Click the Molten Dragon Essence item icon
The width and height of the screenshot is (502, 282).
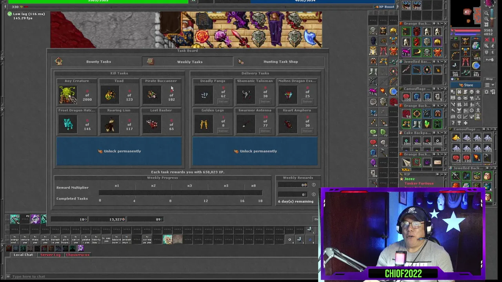[x=288, y=95]
